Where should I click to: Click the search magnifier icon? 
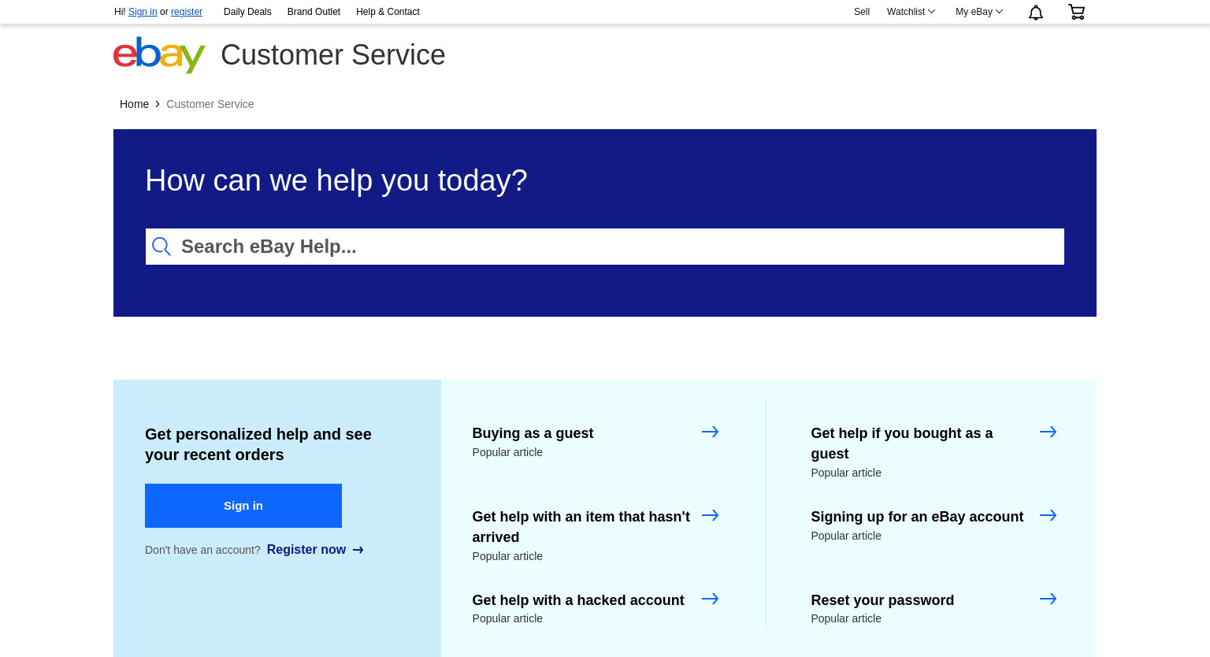coord(161,247)
